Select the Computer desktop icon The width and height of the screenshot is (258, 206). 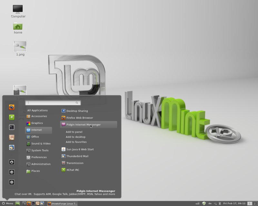[18, 11]
